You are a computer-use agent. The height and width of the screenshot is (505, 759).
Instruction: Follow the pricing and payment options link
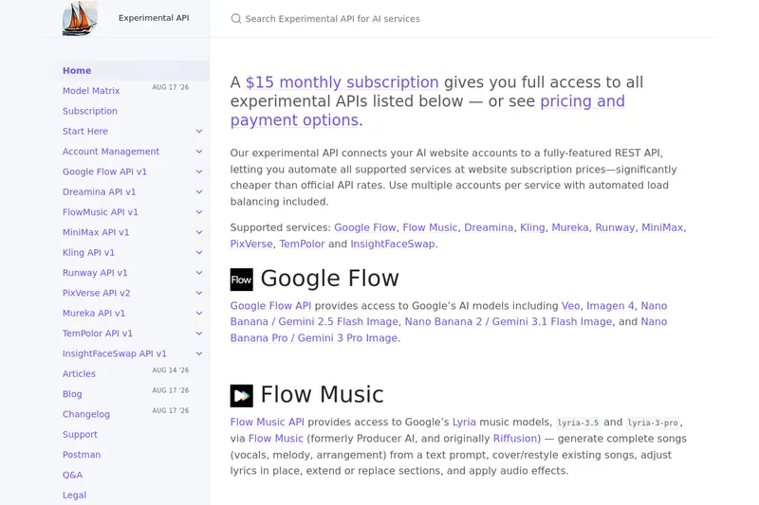428,111
